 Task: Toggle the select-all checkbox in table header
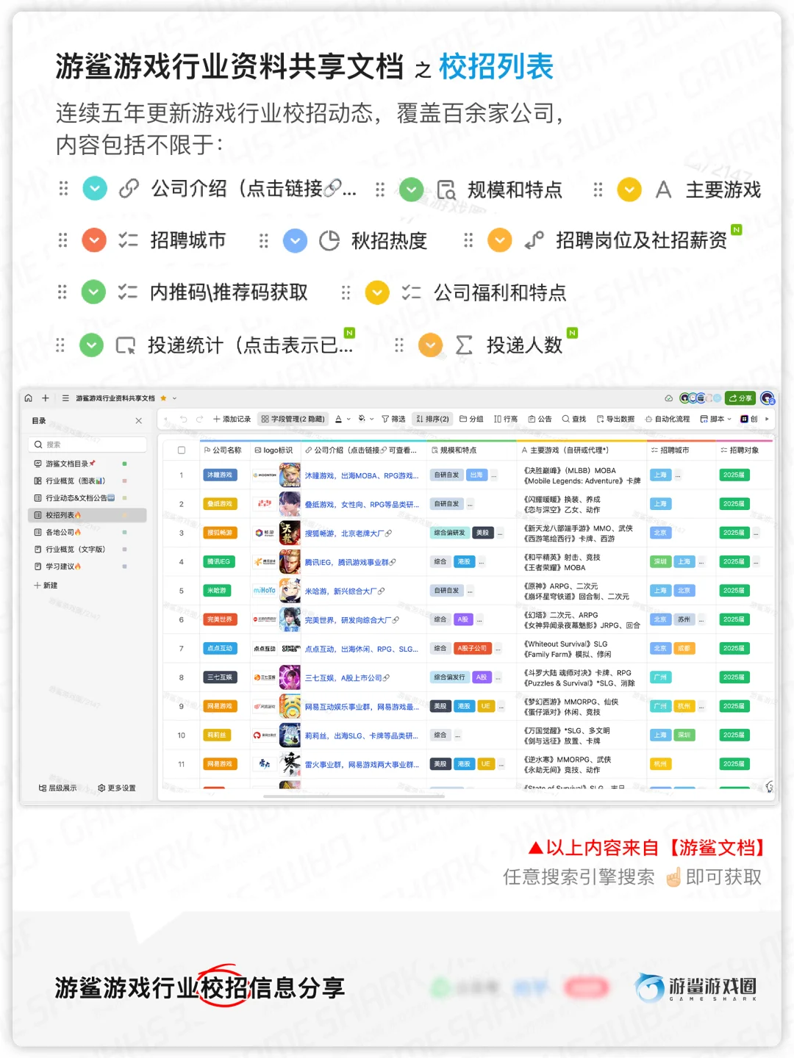click(181, 450)
